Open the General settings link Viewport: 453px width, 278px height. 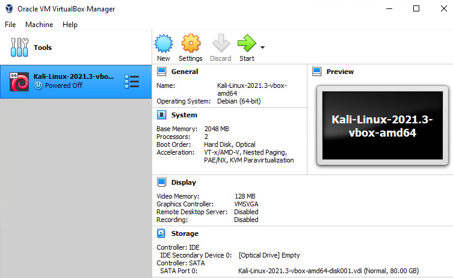point(185,72)
